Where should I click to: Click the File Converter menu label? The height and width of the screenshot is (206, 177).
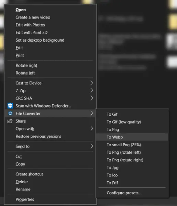[28, 114]
